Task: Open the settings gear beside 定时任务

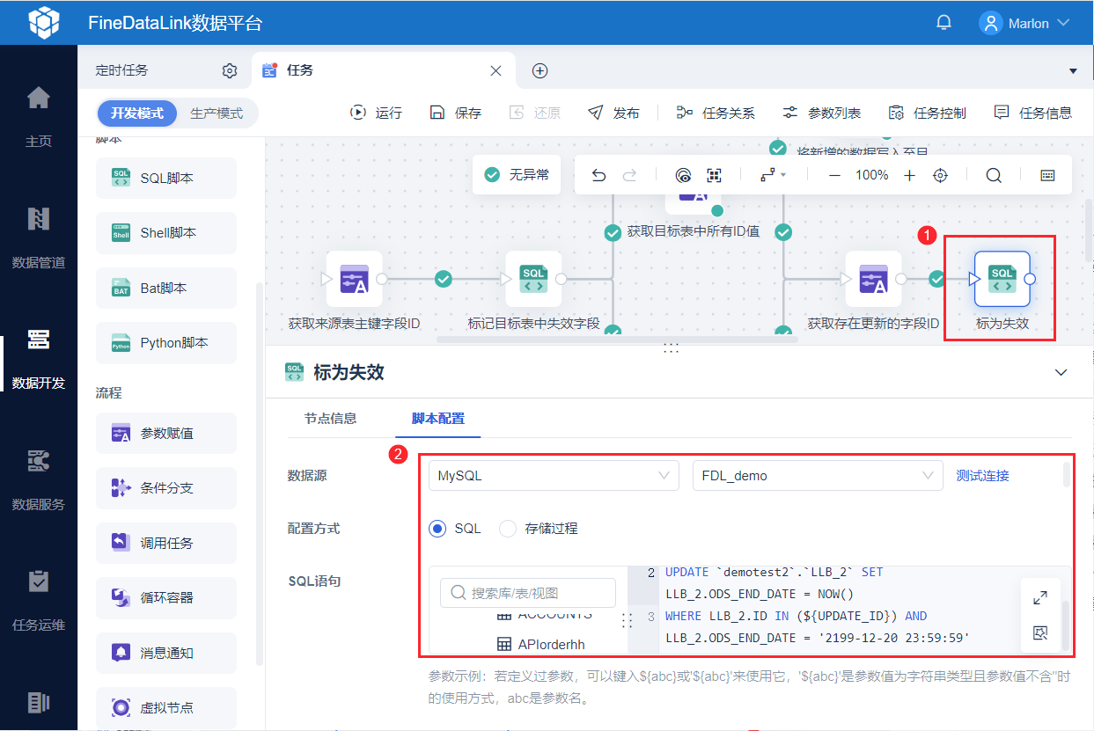Action: 230,70
